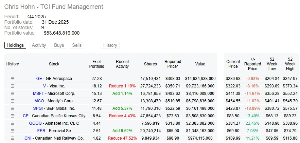This screenshot has height=143, width=300.
Task: Open the Sells tab
Action: click(x=77, y=45)
